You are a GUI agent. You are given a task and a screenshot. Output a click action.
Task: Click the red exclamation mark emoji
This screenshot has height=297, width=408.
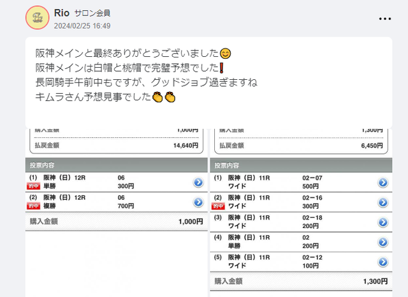click(x=221, y=68)
